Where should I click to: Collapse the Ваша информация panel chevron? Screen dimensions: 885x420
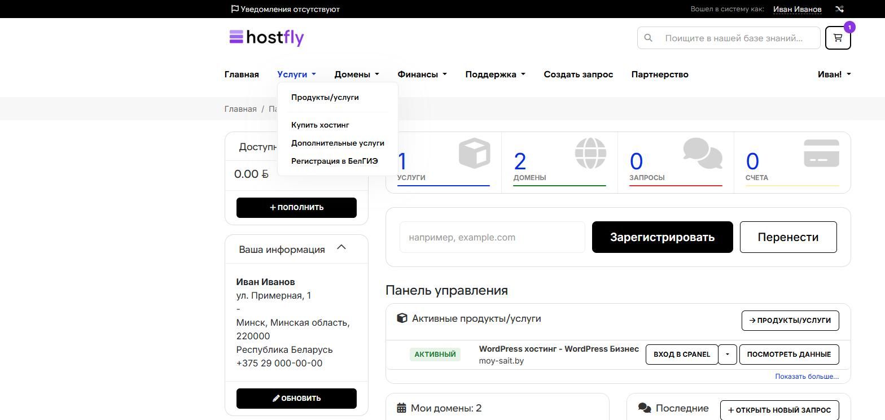pyautogui.click(x=341, y=247)
